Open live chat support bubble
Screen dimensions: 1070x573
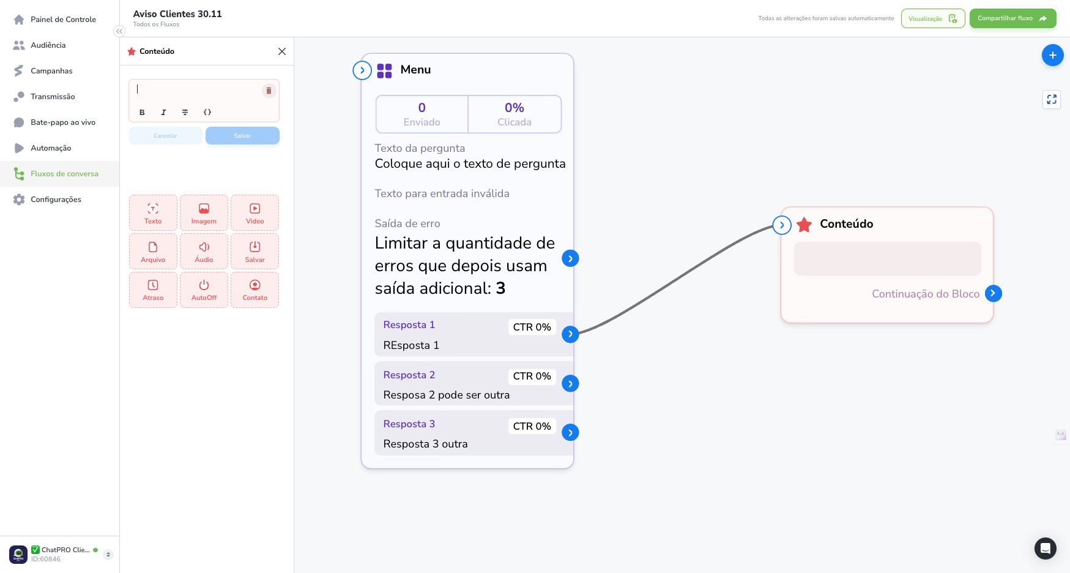point(1045,549)
